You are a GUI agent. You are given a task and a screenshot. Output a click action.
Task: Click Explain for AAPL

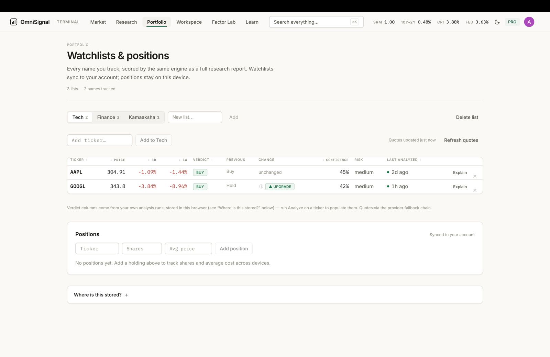(x=460, y=172)
